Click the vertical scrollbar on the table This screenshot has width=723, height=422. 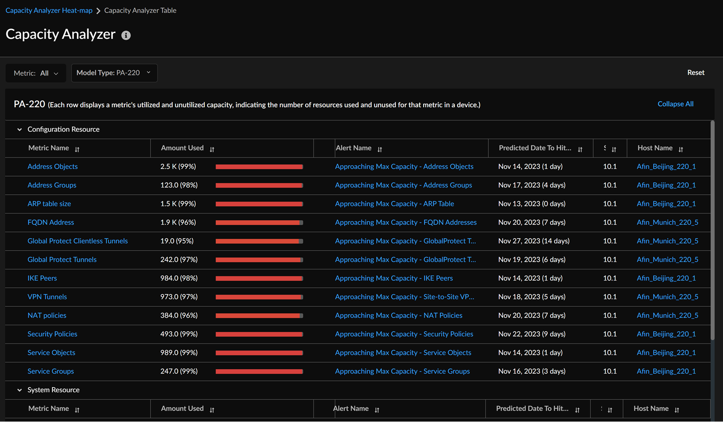(x=713, y=230)
